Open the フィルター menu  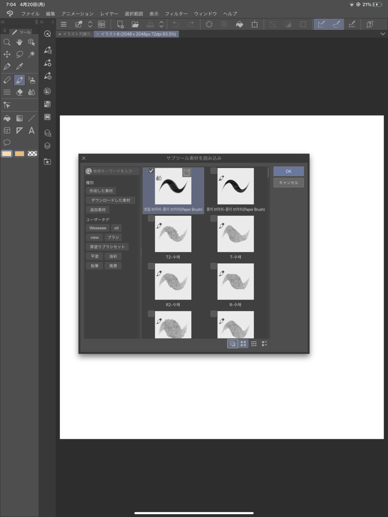pyautogui.click(x=176, y=14)
